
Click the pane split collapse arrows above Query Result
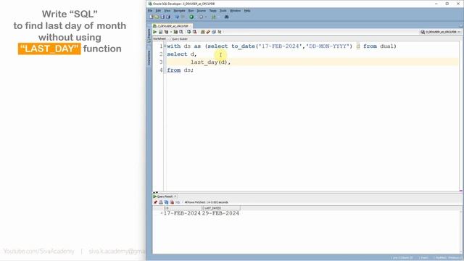pos(155,192)
